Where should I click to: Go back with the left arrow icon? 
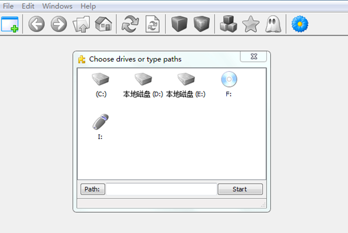pos(37,24)
